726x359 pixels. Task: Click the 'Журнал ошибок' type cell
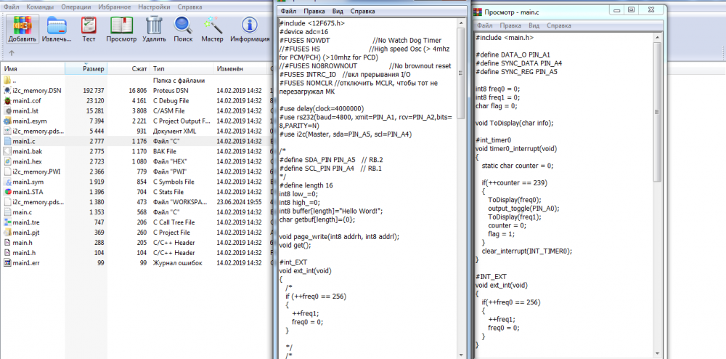click(177, 263)
